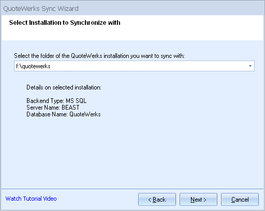Click the Database Name label

(x=47, y=114)
